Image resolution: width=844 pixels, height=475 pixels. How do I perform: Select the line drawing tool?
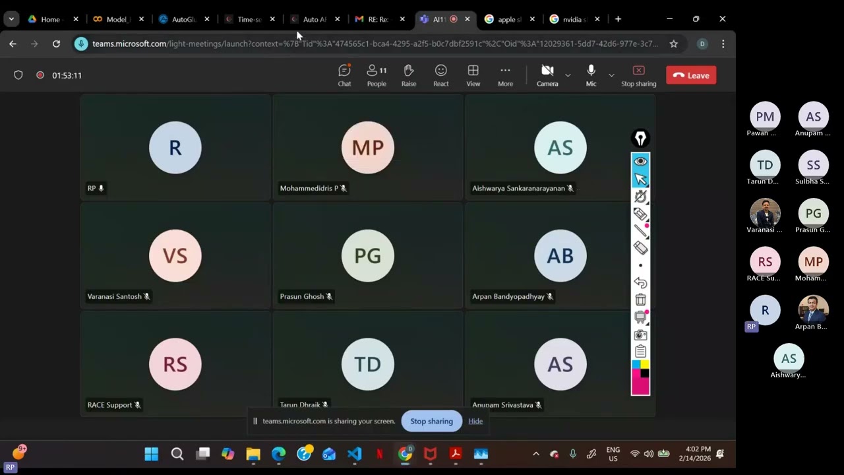(640, 230)
